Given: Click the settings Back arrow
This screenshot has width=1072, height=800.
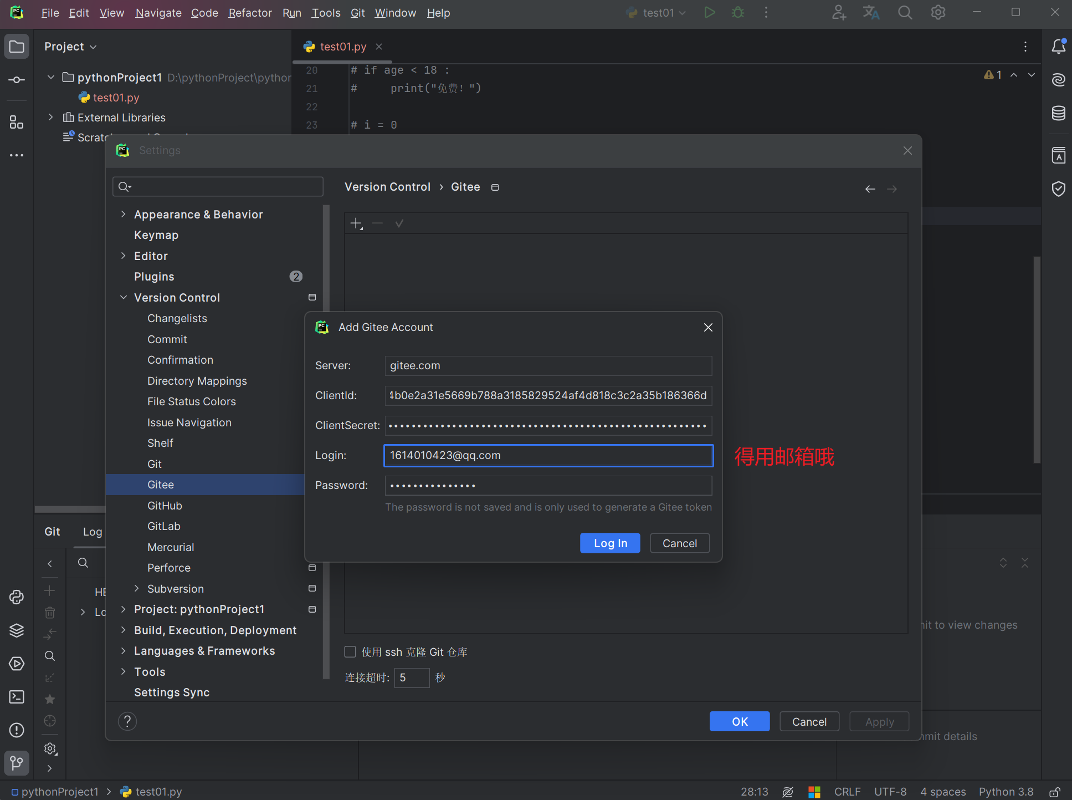Looking at the screenshot, I should click(870, 189).
